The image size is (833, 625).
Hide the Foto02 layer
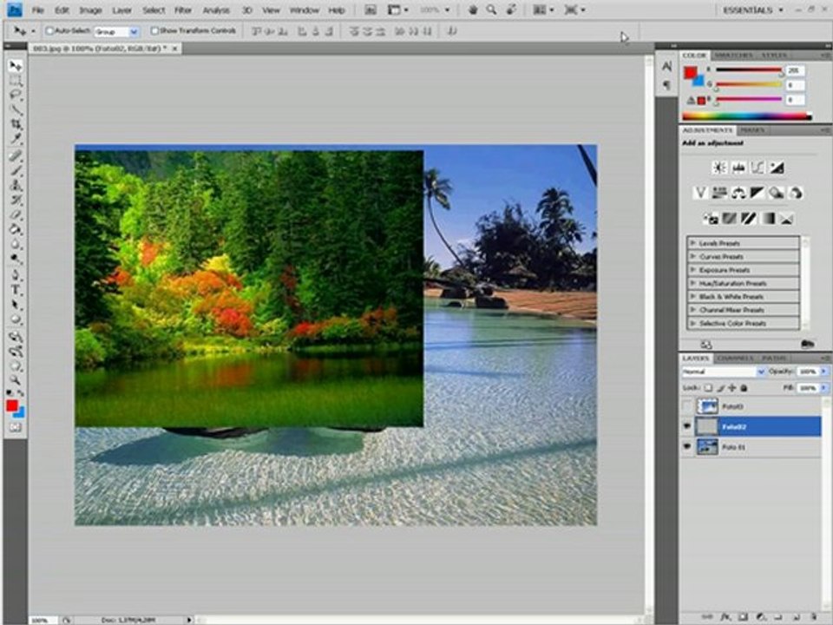point(687,426)
